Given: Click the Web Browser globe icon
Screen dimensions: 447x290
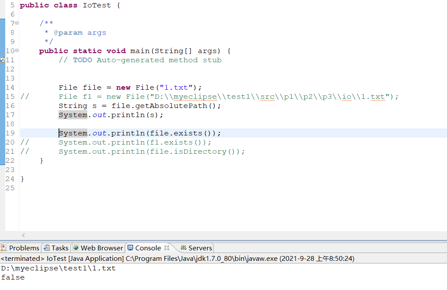Looking at the screenshot, I should pos(76,248).
